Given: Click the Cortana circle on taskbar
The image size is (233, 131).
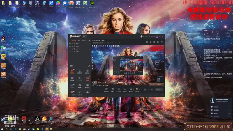Looking at the screenshot, I should [x=6, y=129].
